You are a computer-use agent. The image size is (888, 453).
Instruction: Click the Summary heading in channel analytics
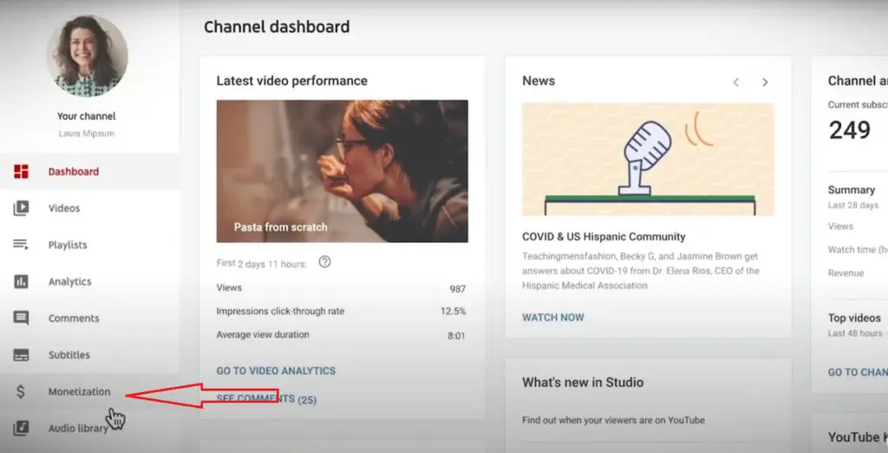[x=852, y=190]
